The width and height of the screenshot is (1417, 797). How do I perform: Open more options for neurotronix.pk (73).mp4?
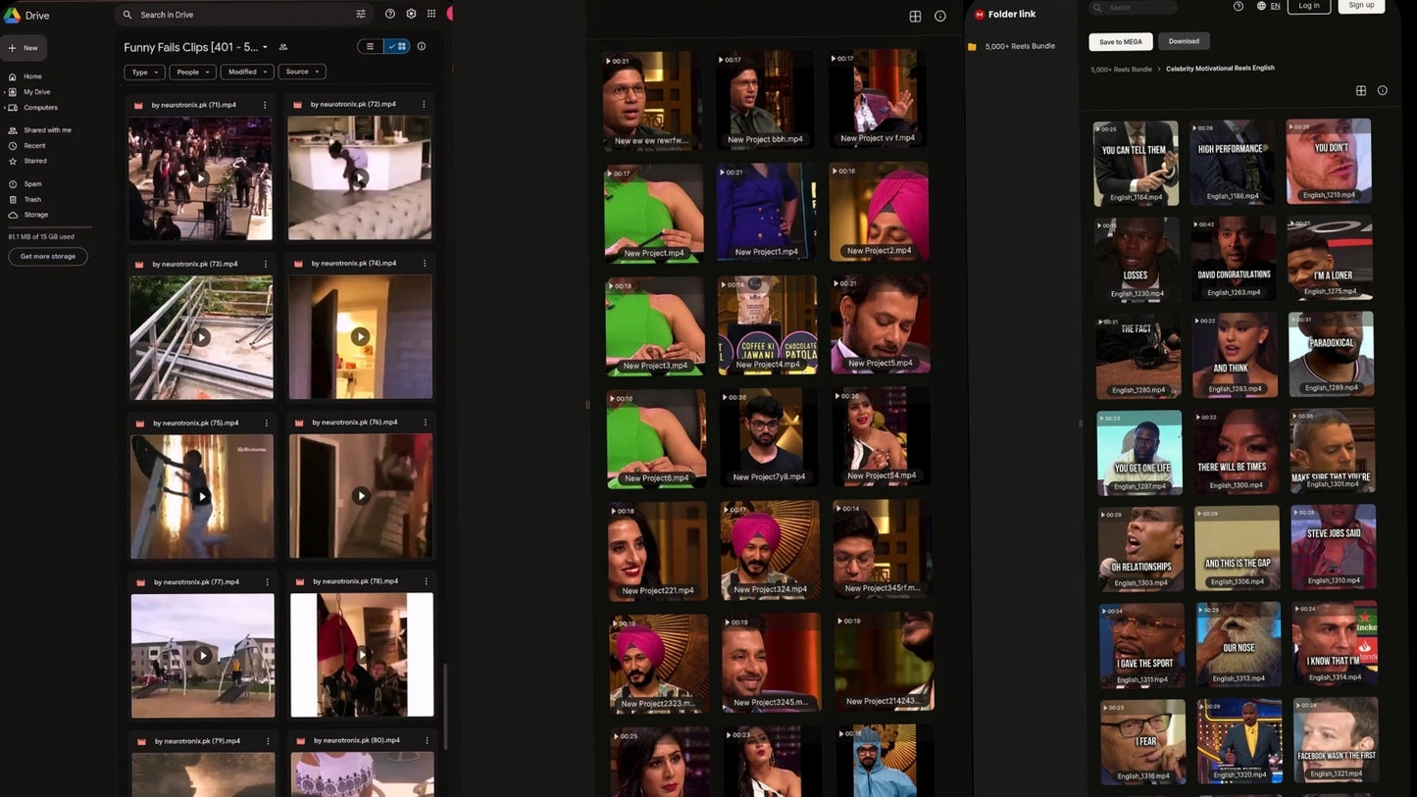click(x=266, y=264)
